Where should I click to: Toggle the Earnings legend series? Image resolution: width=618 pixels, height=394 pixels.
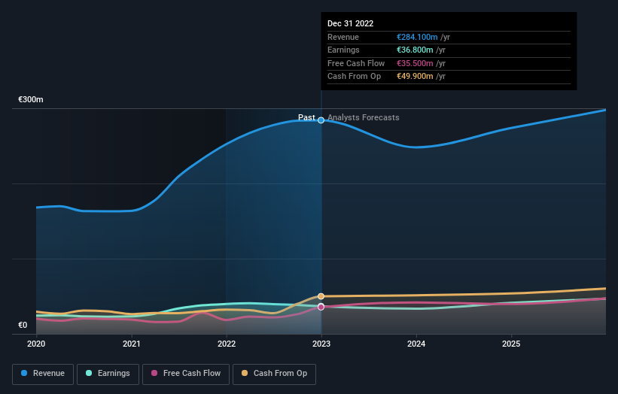(108, 374)
